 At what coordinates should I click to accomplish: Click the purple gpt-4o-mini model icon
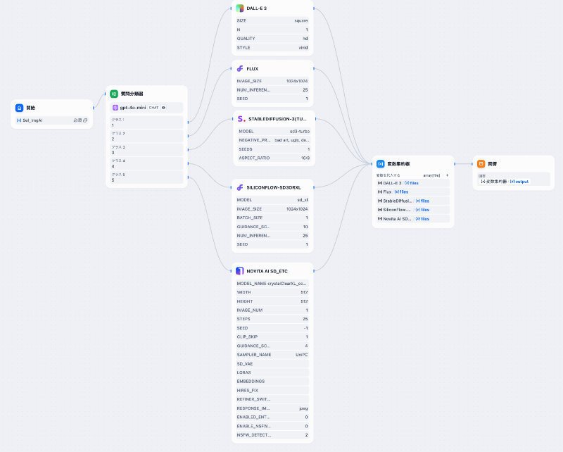(115, 108)
